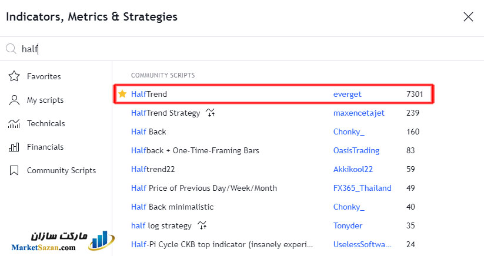Add Half-Pi Cycle CKB top indicator
The image size is (484, 256).
222,244
